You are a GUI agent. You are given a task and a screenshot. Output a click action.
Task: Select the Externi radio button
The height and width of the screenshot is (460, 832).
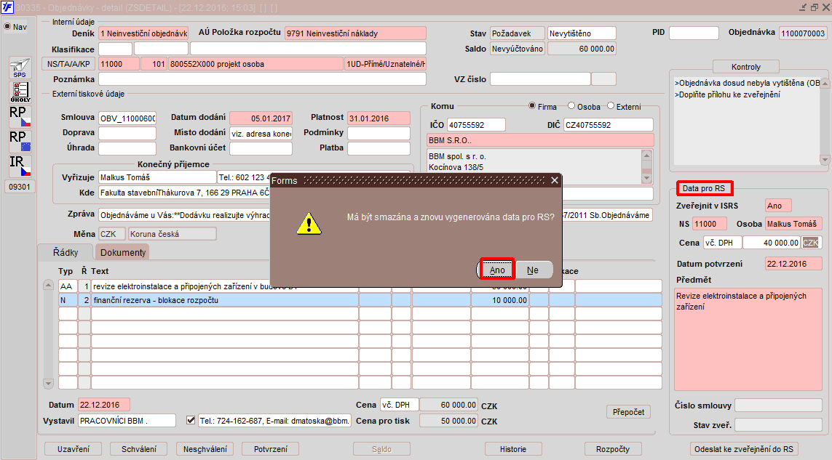611,106
